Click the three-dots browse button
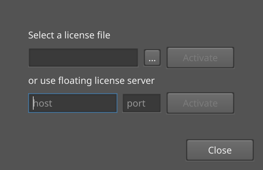 click(152, 58)
